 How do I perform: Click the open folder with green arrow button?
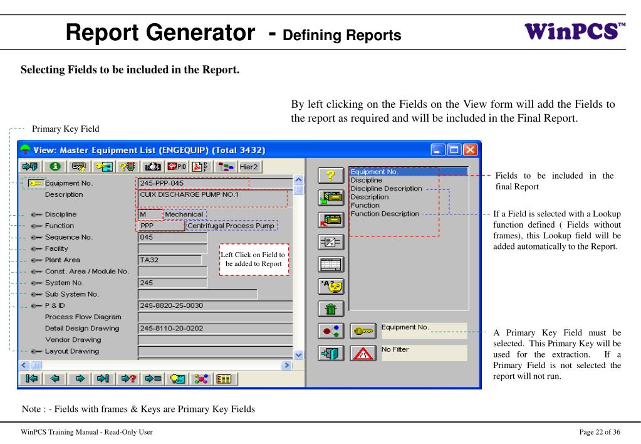click(x=331, y=198)
